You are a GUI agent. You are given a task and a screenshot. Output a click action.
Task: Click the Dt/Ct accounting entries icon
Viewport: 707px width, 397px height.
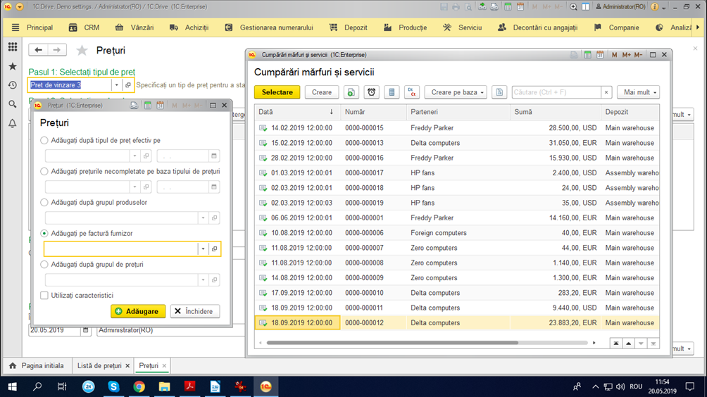(x=412, y=92)
